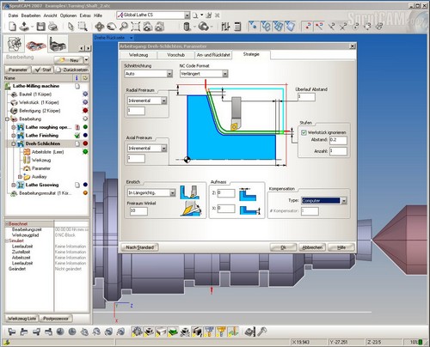Click the New document icon in toolbar
Image resolution: width=430 pixels, height=347 pixels.
pos(12,27)
